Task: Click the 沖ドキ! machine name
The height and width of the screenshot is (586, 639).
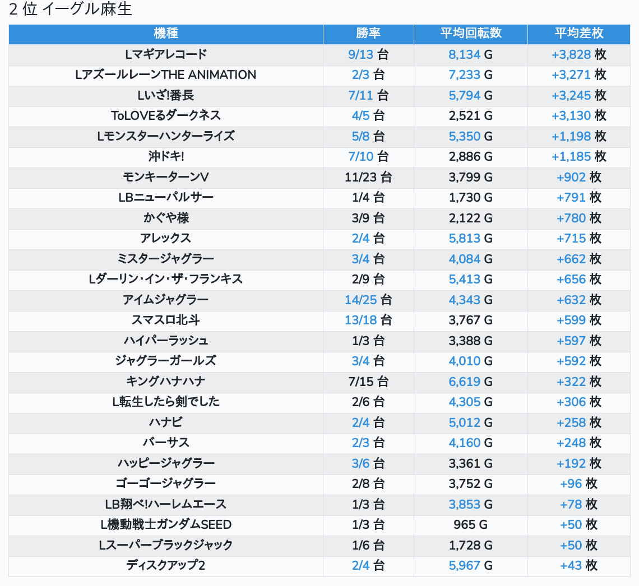Action: pos(166,156)
